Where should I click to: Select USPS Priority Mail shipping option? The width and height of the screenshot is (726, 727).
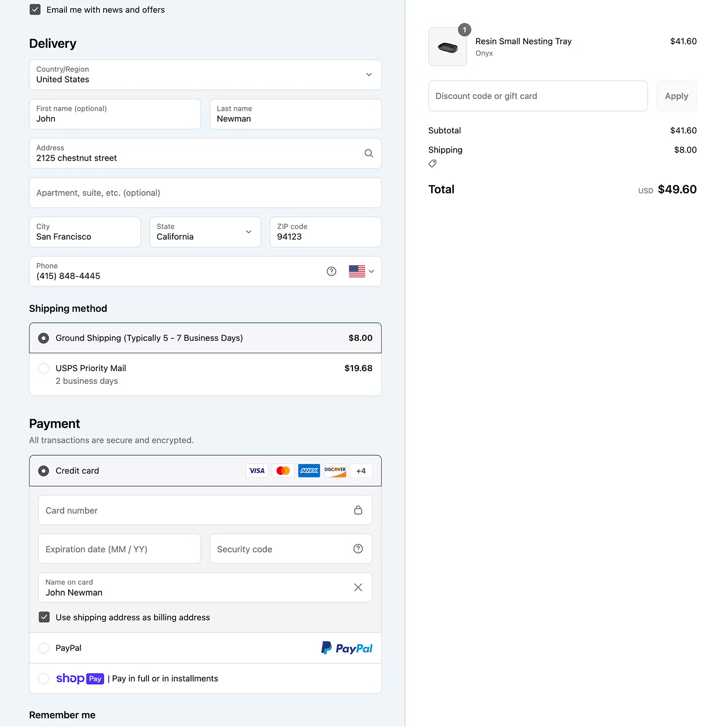pos(44,368)
